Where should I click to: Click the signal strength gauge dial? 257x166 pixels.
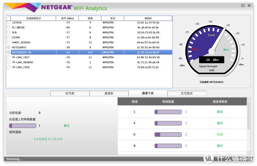[x=212, y=50]
